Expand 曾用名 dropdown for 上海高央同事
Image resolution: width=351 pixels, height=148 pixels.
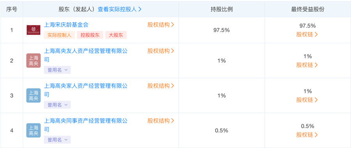pyautogui.click(x=57, y=140)
